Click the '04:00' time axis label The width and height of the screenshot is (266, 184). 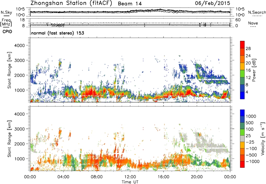click(x=63, y=177)
